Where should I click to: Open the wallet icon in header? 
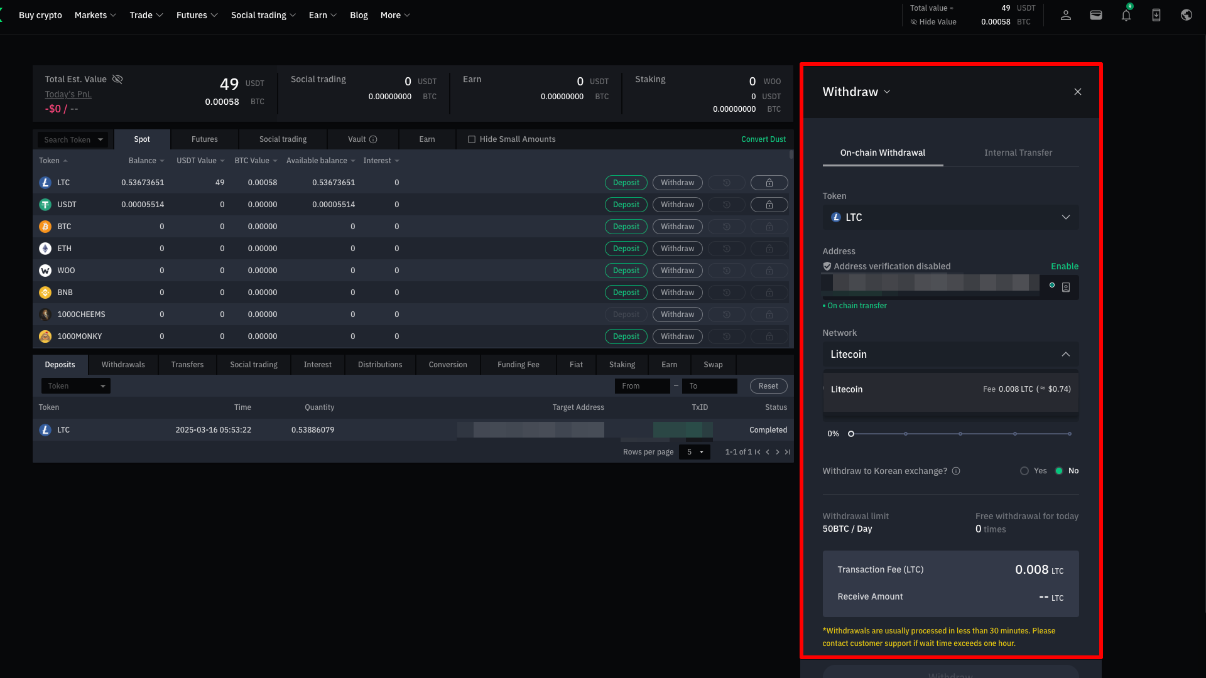coord(1096,15)
